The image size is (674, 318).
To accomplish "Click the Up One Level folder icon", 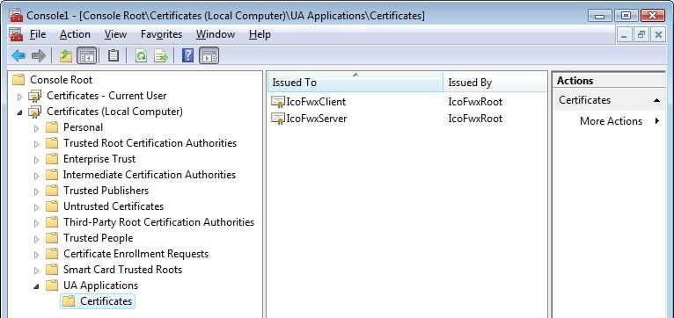I will point(66,56).
